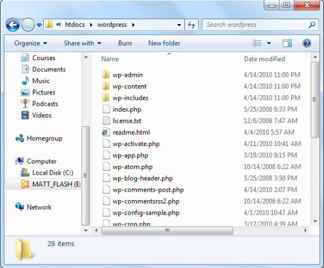Click the navigation pane scrollbar thumb

tap(86, 175)
